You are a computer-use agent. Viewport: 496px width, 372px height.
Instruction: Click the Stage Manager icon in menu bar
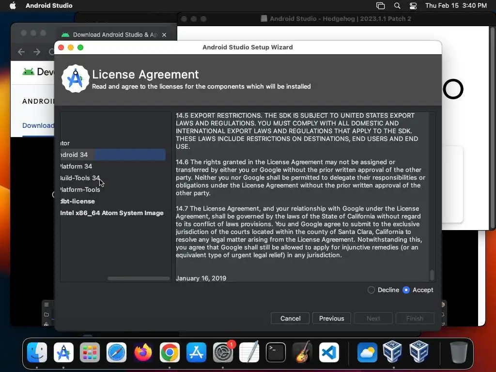[x=380, y=6]
